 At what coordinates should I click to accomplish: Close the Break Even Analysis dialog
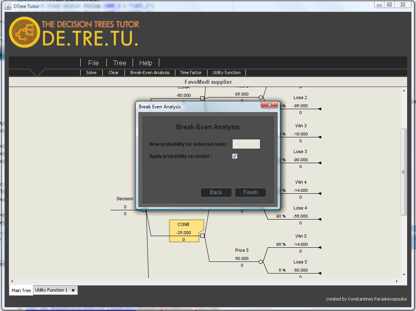(269, 105)
